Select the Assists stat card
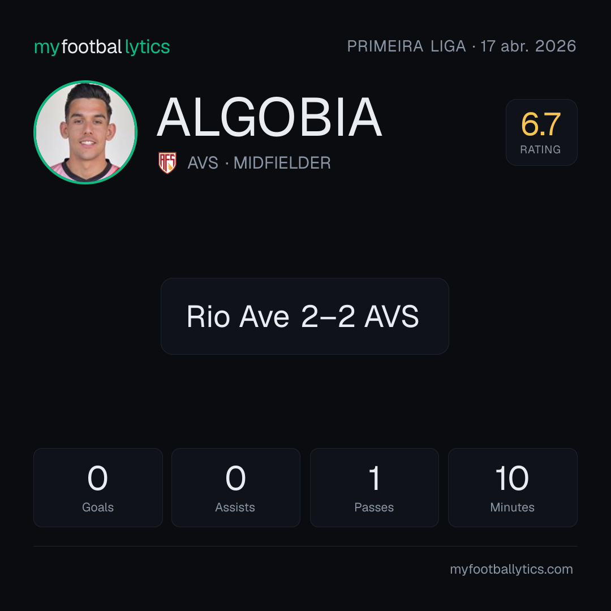This screenshot has width=611, height=611. (236, 488)
